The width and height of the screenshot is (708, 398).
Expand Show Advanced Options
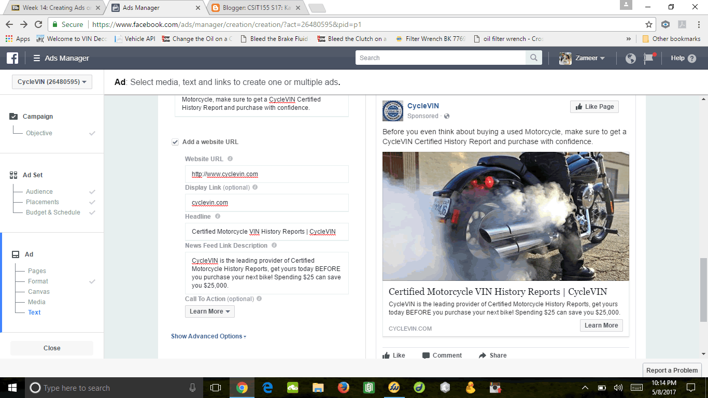(209, 336)
